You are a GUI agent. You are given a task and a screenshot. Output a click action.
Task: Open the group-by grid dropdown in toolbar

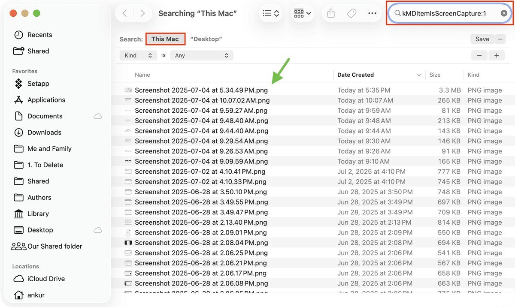pyautogui.click(x=303, y=13)
